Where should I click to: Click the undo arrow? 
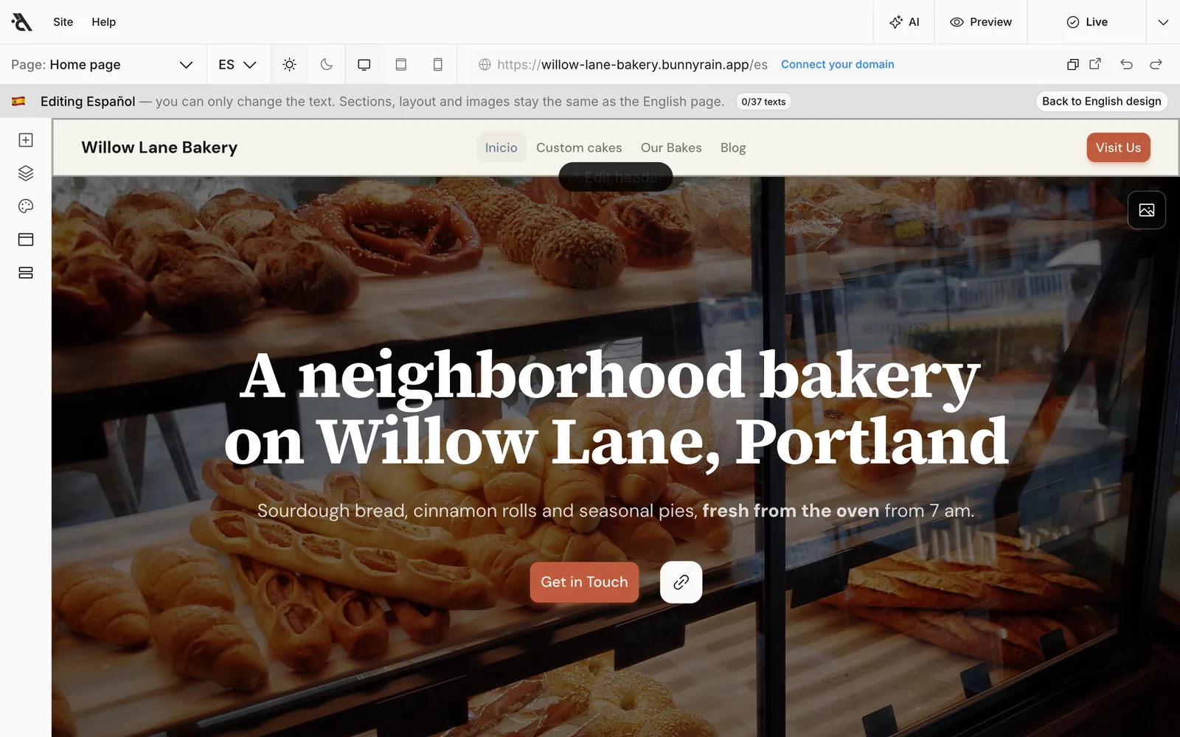(x=1126, y=65)
